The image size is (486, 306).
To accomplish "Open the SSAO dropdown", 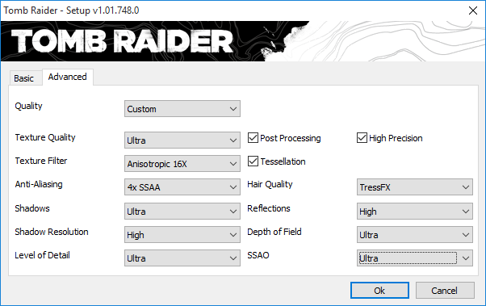I will click(x=415, y=258).
